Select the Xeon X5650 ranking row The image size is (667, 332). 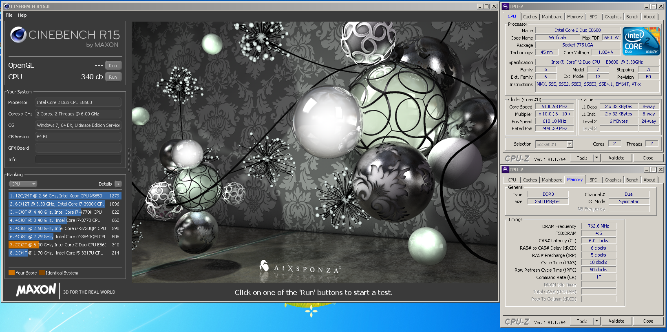coord(65,196)
